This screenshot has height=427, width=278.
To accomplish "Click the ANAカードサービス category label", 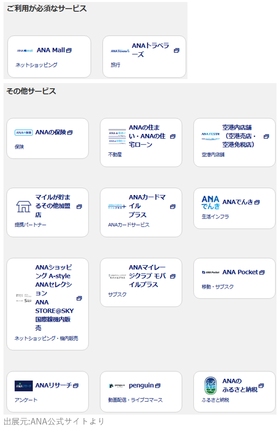I will click(x=129, y=224).
